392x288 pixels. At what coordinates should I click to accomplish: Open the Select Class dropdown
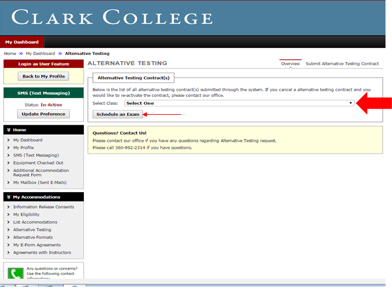point(239,103)
